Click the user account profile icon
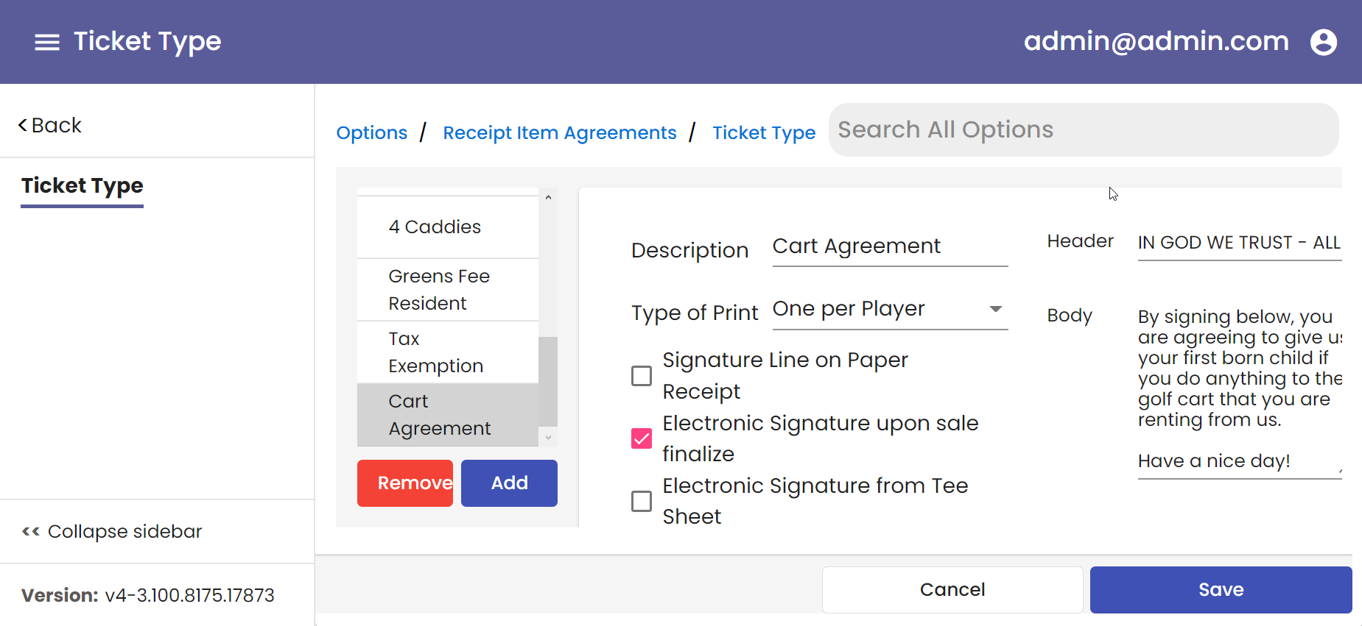This screenshot has height=626, width=1362. click(1323, 42)
